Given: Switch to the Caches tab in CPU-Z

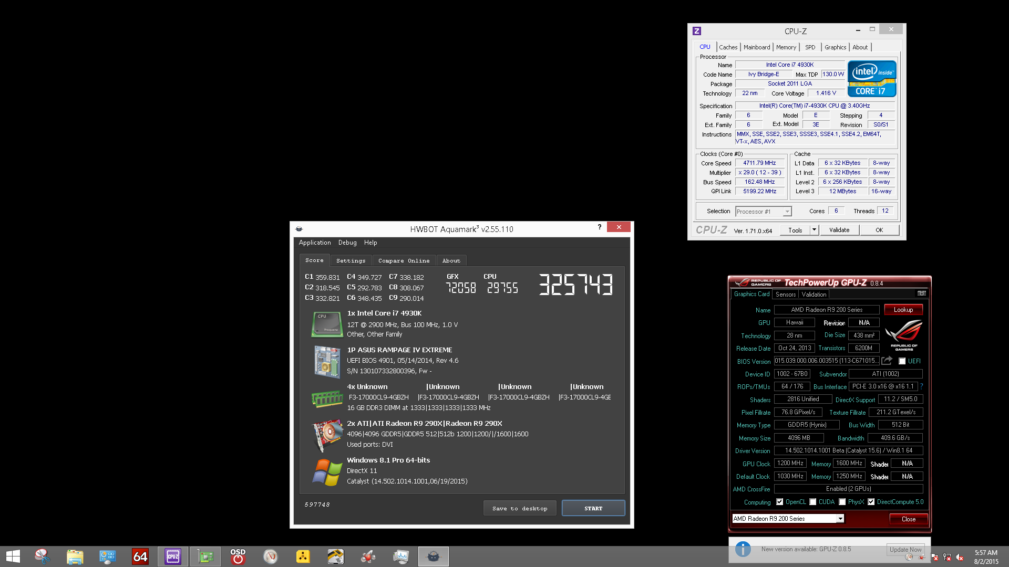Looking at the screenshot, I should (x=728, y=47).
